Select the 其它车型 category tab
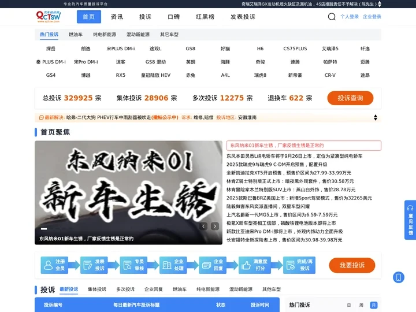Viewport: 416px width, 312px height. pyautogui.click(x=169, y=35)
